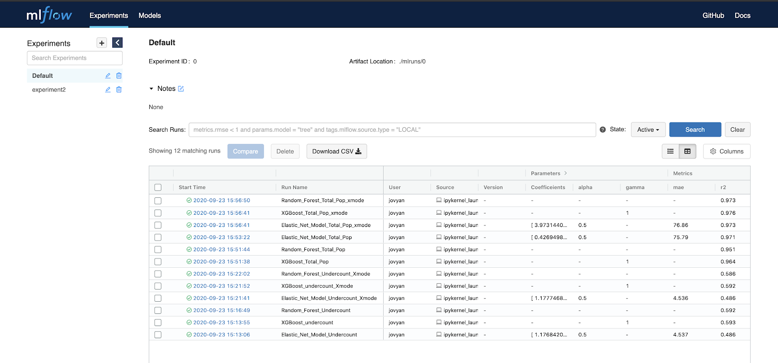Open the Docs link in header

[x=742, y=16]
